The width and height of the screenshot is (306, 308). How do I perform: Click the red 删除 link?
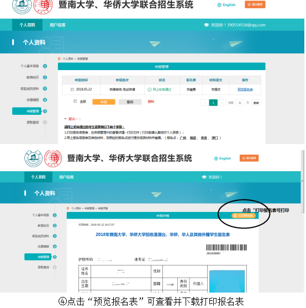[151, 102]
